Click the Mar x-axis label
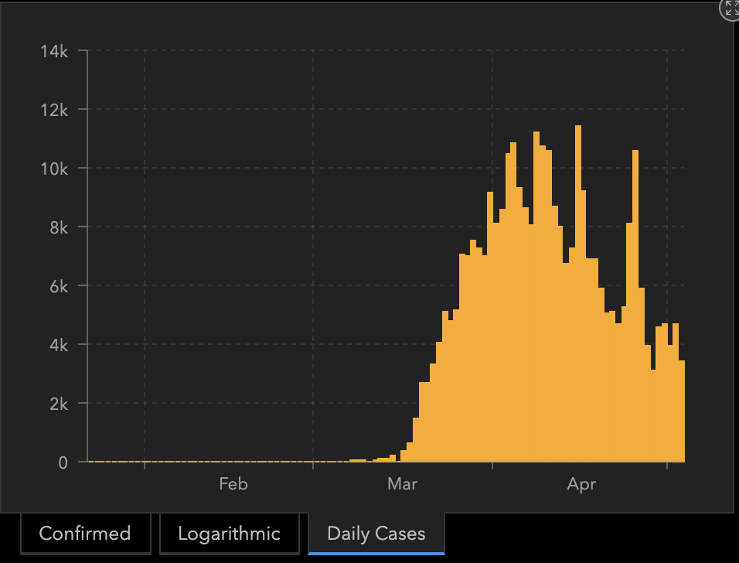This screenshot has width=739, height=563. (x=403, y=484)
